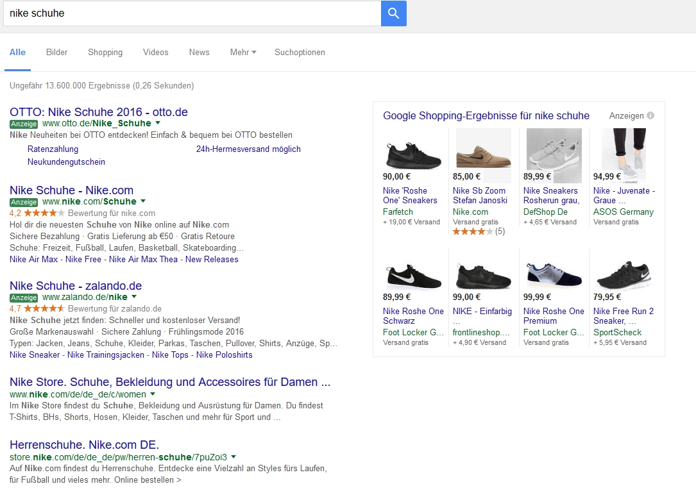Switch to the Bilder tab

57,53
